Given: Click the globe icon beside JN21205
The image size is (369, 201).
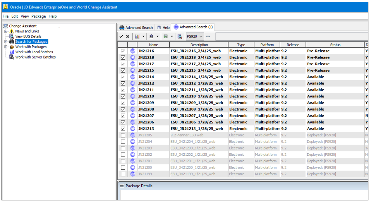Looking at the screenshot, I should tap(133, 135).
